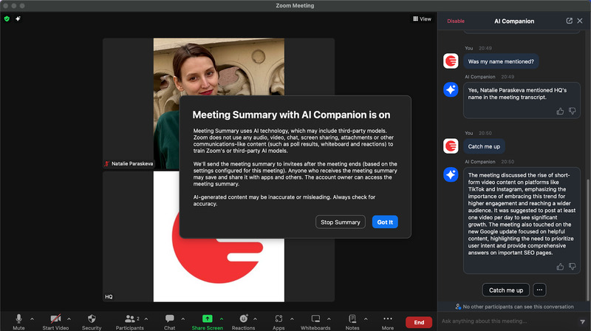Expand share options next to Share Screen

222,319
